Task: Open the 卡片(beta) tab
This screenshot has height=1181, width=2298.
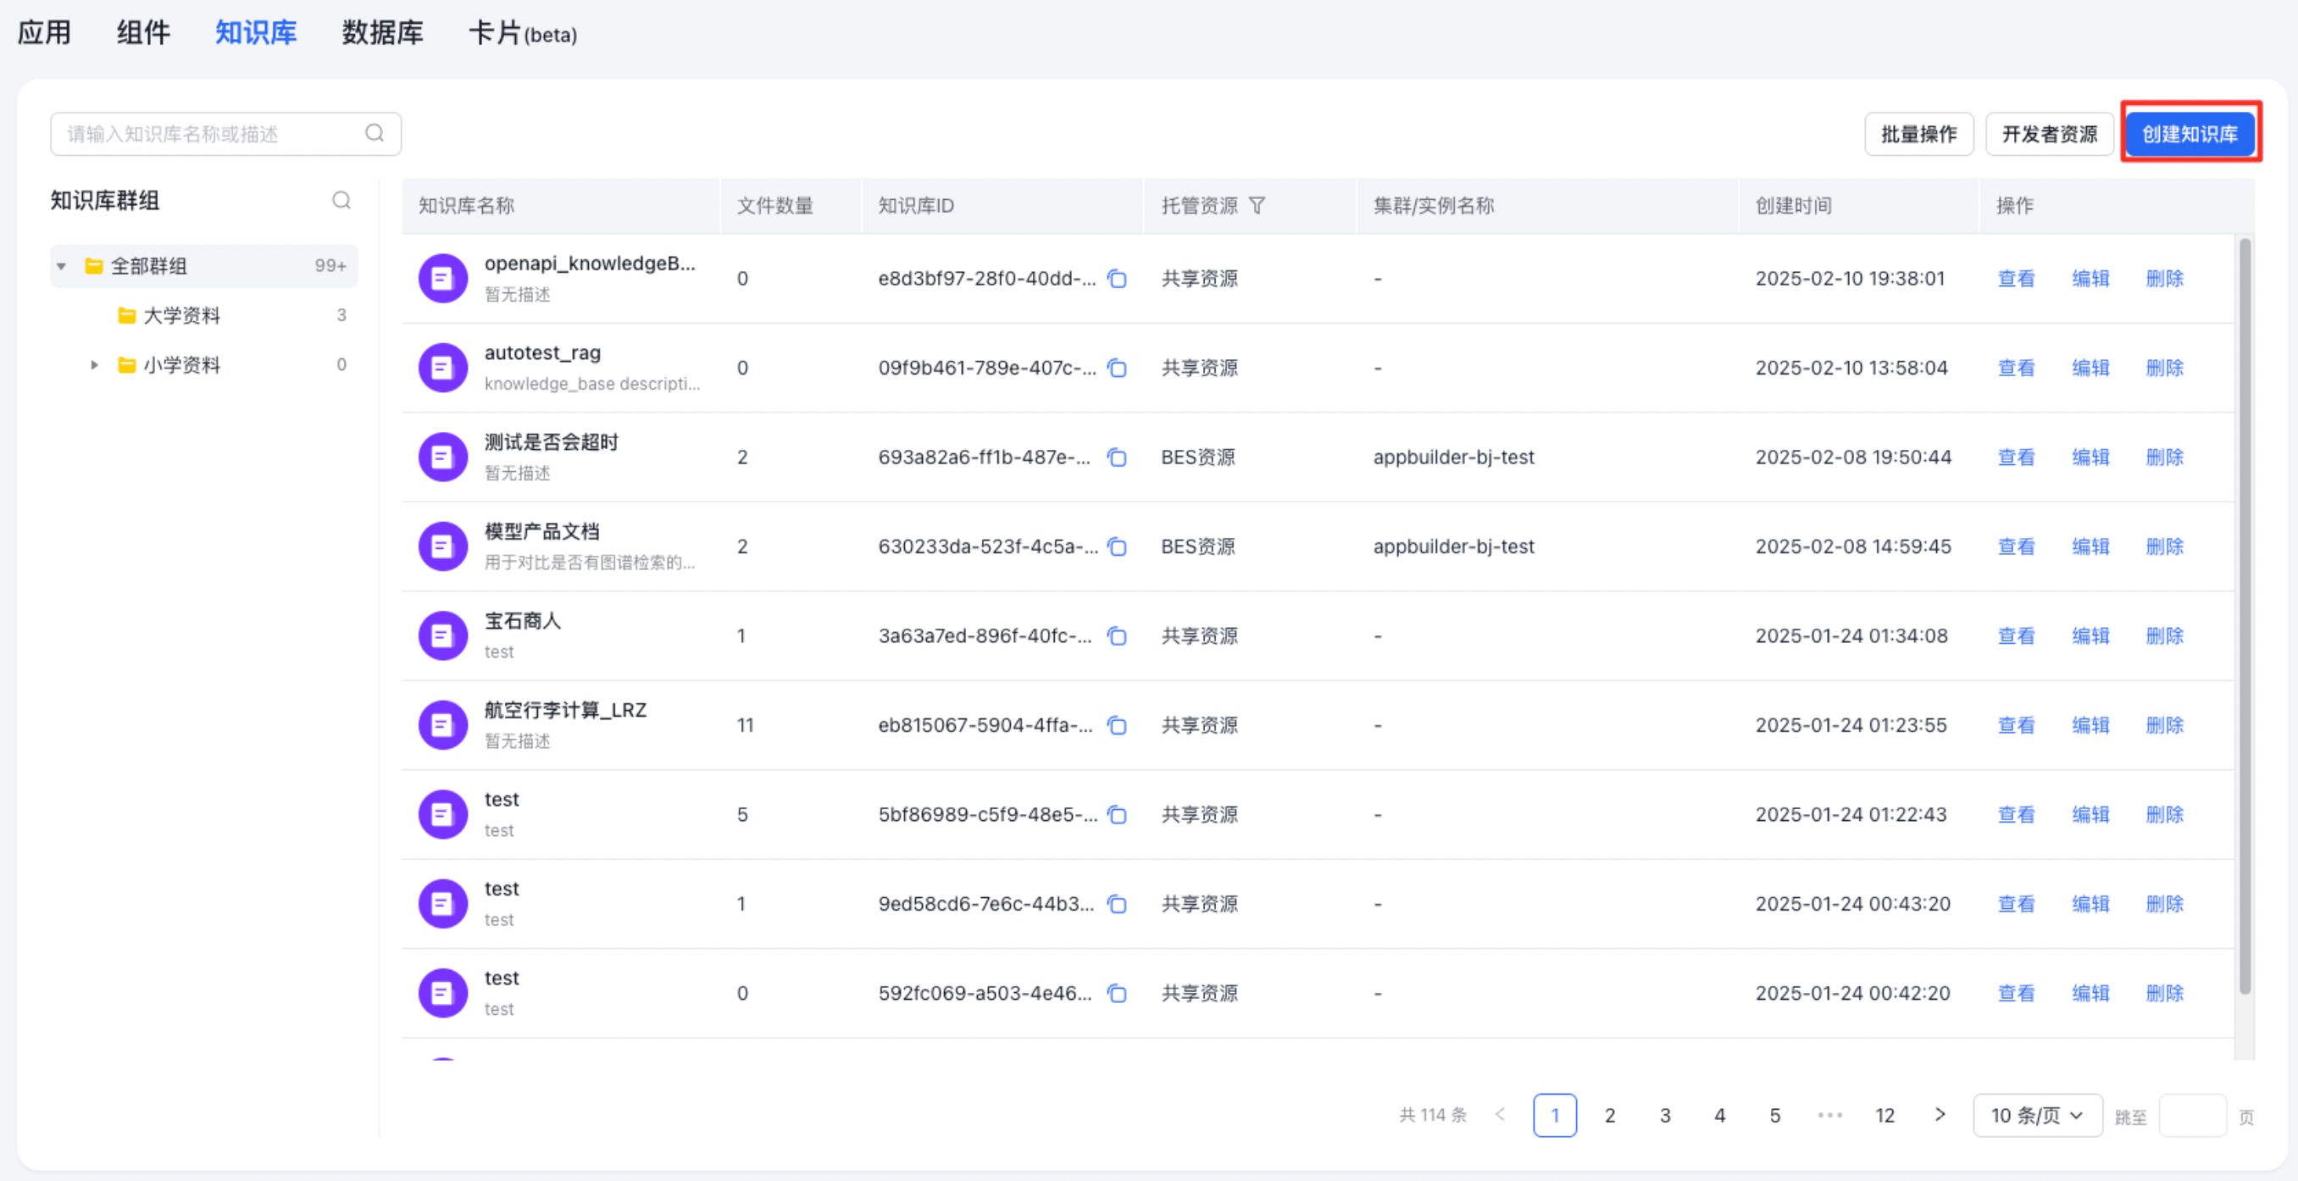Action: 523,34
